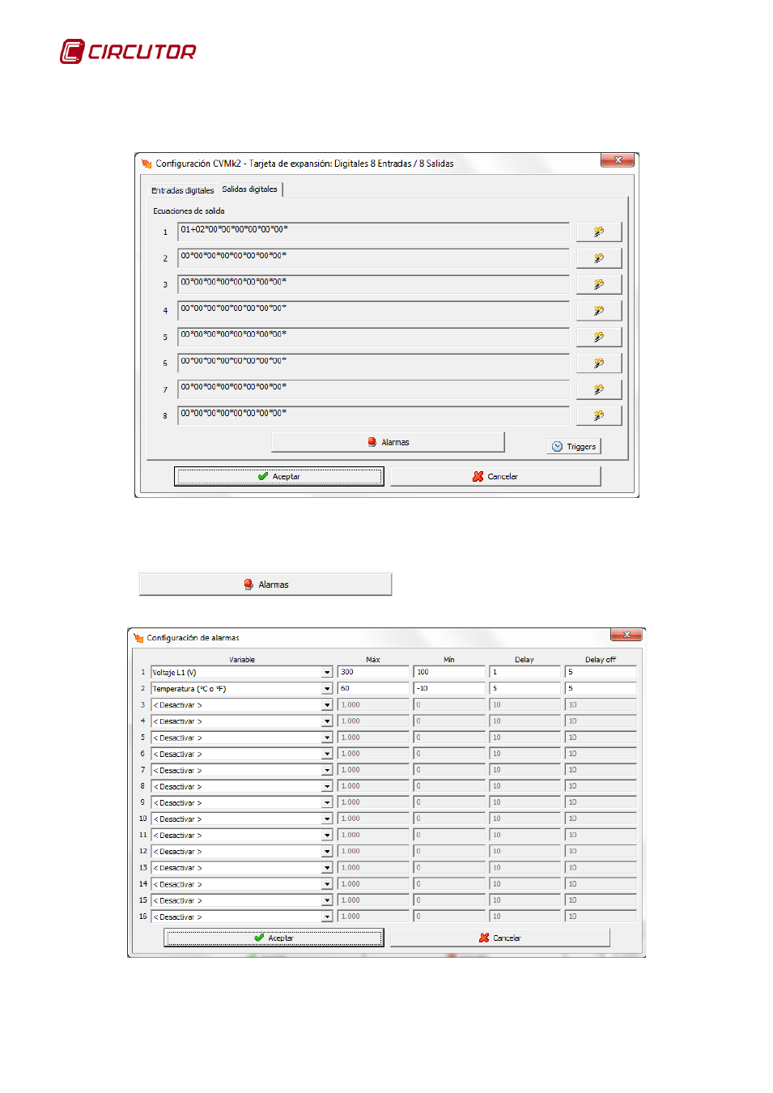
Task: Expand the Temperatura (ºC o ºF) variable dropdown
Action: click(x=327, y=689)
